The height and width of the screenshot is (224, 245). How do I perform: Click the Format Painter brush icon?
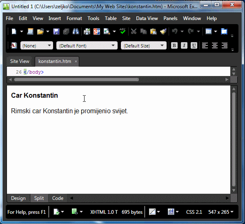coord(163,31)
